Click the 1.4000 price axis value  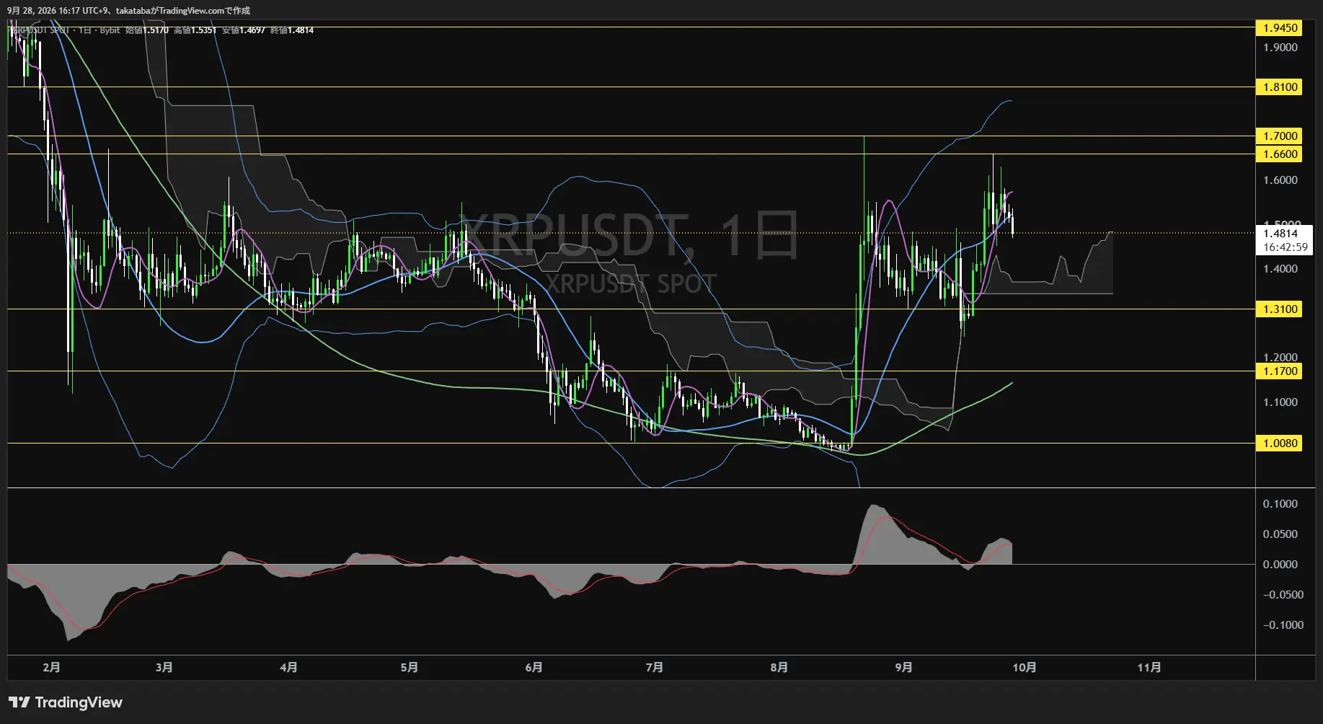pos(1280,269)
